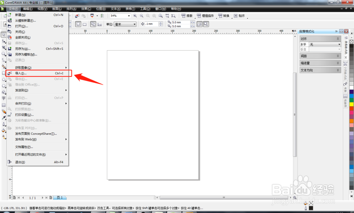Click the Import icon in standard toolbar
This screenshot has width=354, height=213.
point(77,16)
